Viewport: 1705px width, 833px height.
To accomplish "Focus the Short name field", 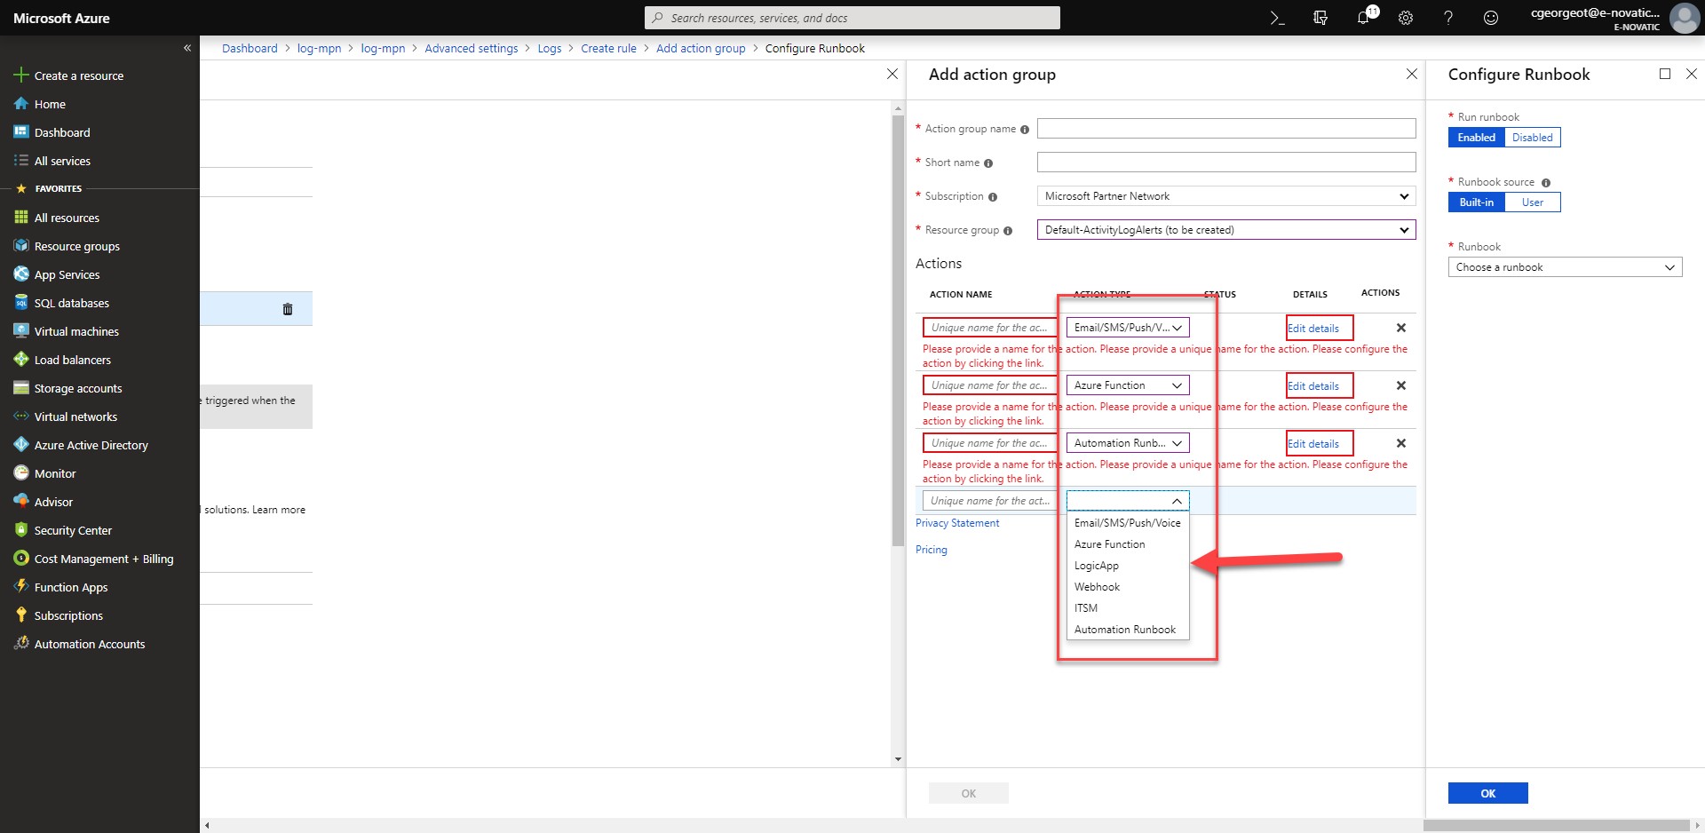I will pos(1226,163).
